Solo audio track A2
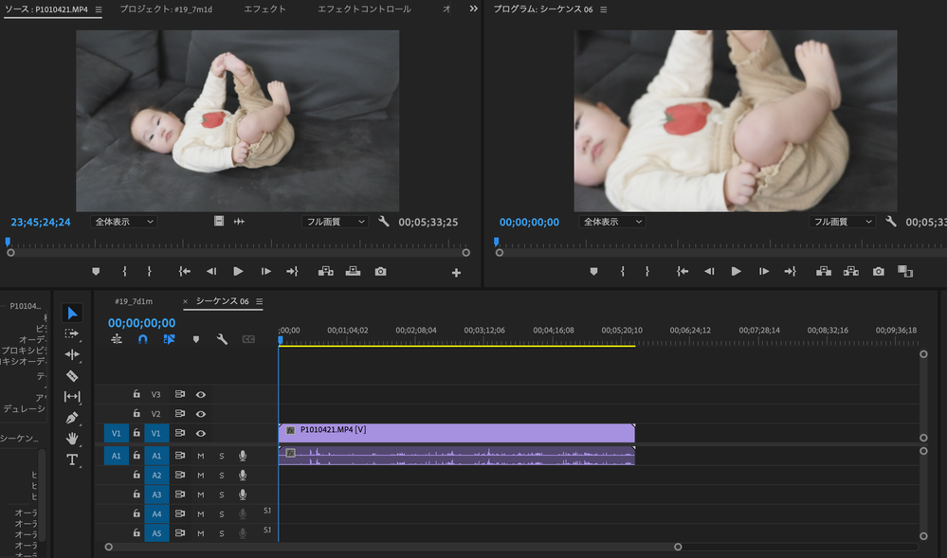Image resolution: width=947 pixels, height=558 pixels. (222, 476)
